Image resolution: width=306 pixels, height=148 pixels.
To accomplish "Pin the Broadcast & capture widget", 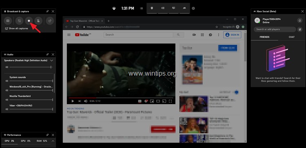I will (x=47, y=11).
